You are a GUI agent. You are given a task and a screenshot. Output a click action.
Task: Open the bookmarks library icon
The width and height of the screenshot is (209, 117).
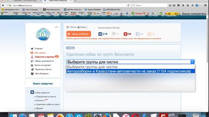click(174, 5)
